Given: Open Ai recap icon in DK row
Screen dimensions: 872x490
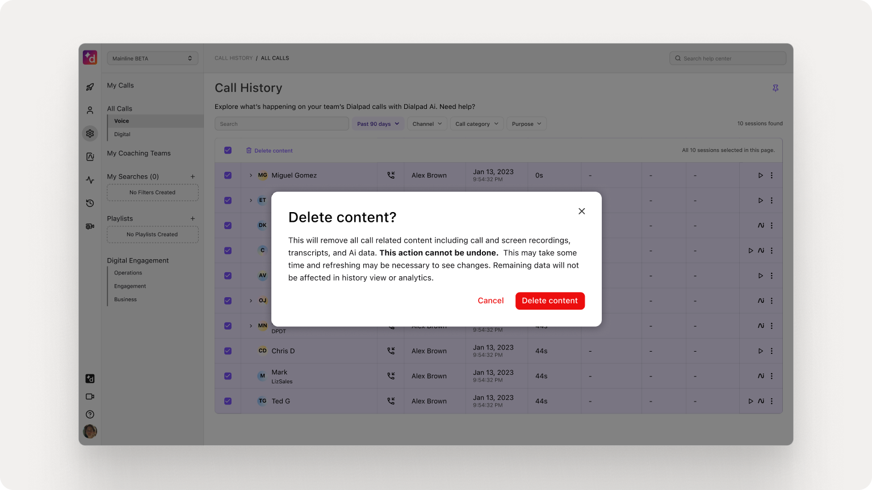Looking at the screenshot, I should [761, 226].
